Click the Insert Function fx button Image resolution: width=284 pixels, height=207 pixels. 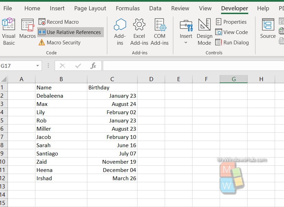tap(93, 65)
